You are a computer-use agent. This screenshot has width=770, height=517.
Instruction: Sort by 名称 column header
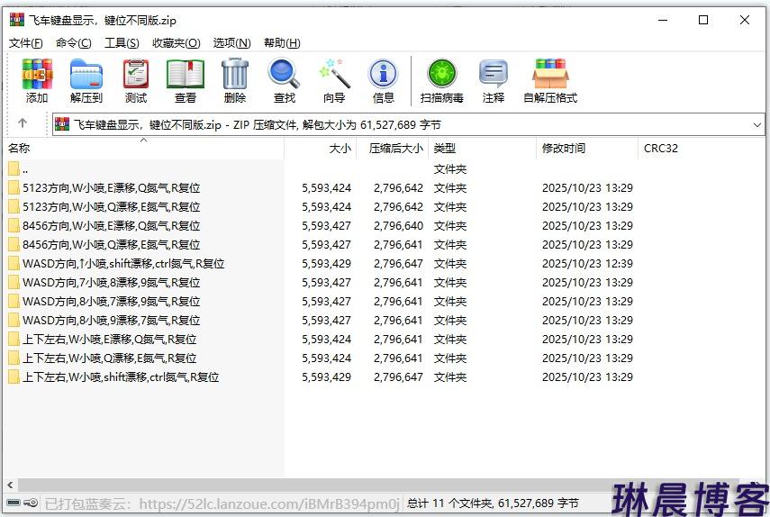143,149
